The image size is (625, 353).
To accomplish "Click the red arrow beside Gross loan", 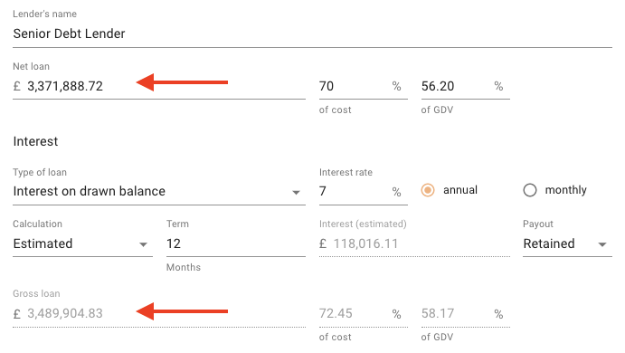I will pos(182,311).
